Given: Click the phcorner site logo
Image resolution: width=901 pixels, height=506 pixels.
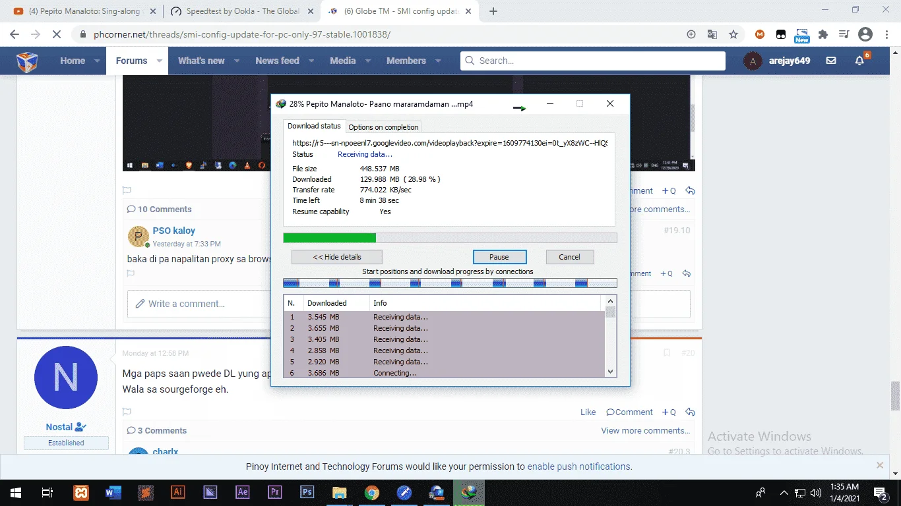Looking at the screenshot, I should coord(27,61).
